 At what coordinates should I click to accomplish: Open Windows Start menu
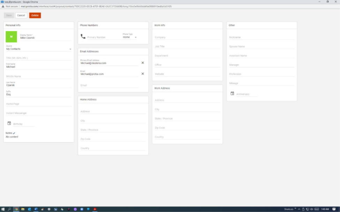(3, 209)
